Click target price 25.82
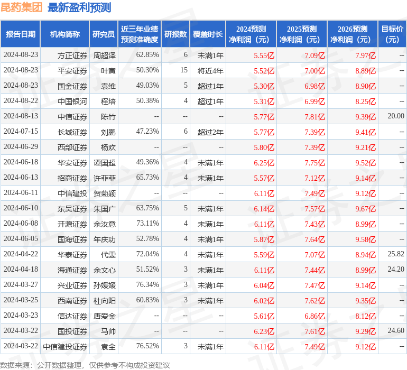This screenshot has height=370, width=407. [396, 254]
